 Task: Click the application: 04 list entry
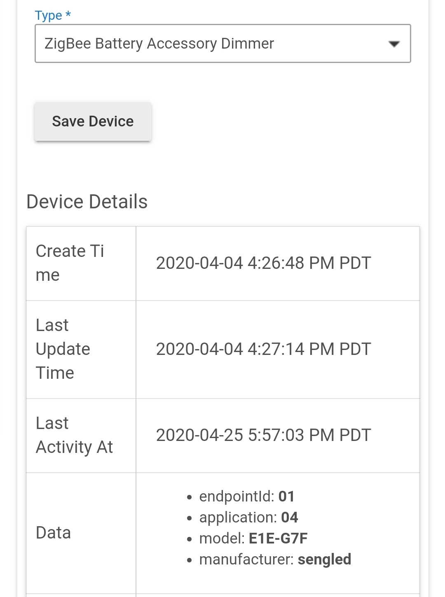(x=248, y=518)
